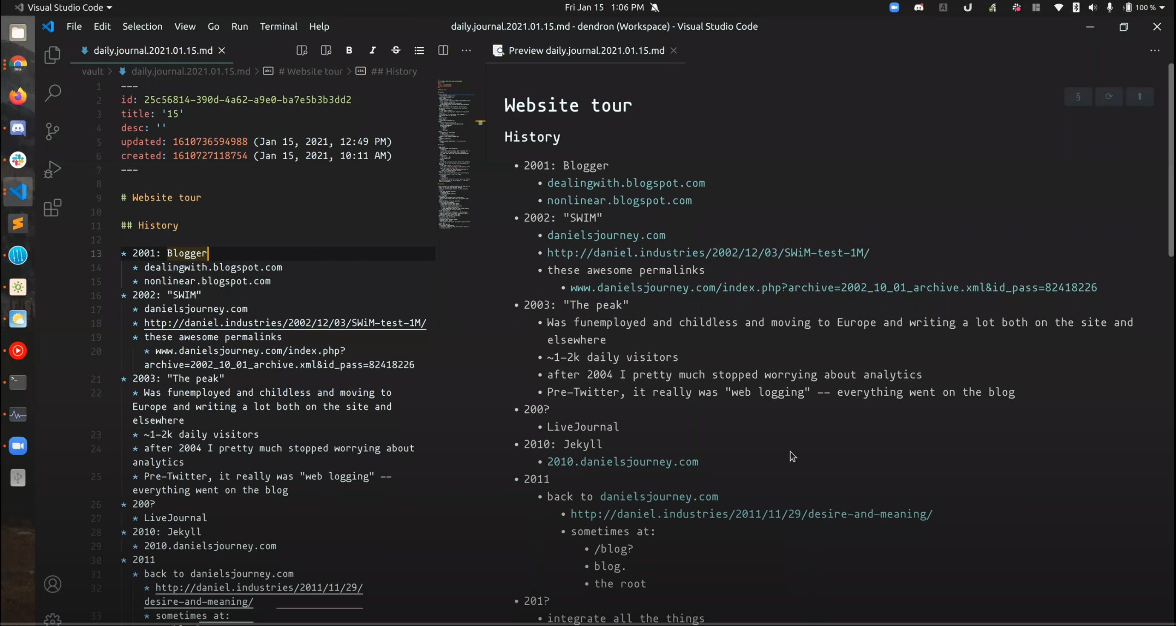Open the volume indicator in the top bar
The height and width of the screenshot is (626, 1176).
click(1093, 7)
